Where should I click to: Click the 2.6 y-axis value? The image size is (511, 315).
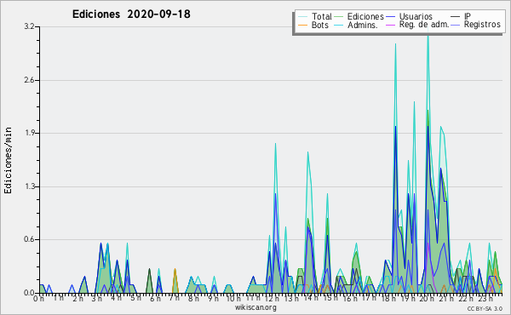coord(29,80)
